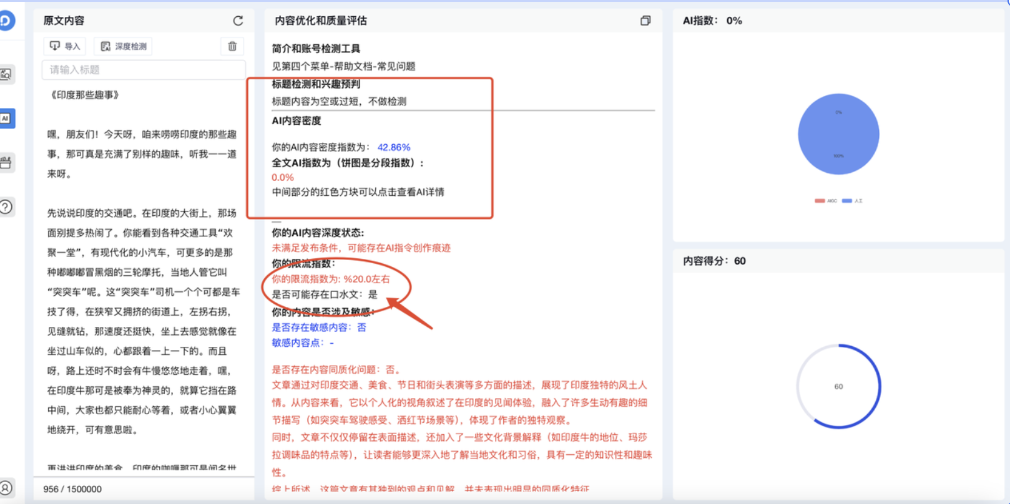The height and width of the screenshot is (504, 1010).
Task: Click the blue 敏感内容点：- line
Action: 303,342
